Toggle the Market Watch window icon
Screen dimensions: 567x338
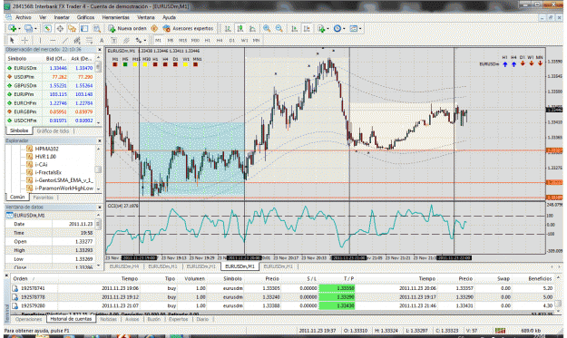(47, 28)
